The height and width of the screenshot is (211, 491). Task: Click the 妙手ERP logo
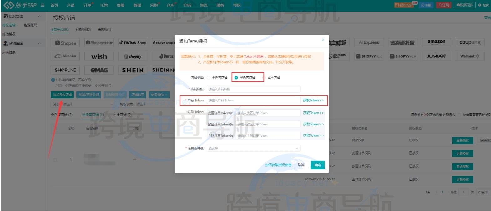(x=20, y=5)
